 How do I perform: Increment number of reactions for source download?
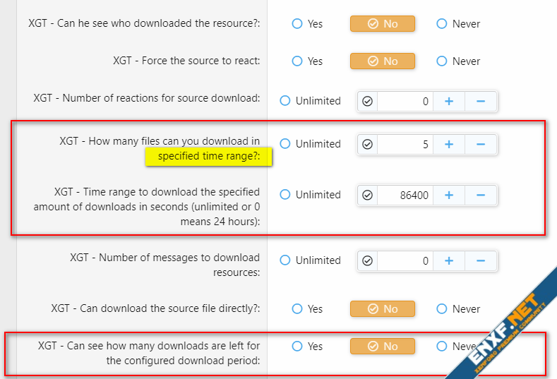(x=448, y=101)
